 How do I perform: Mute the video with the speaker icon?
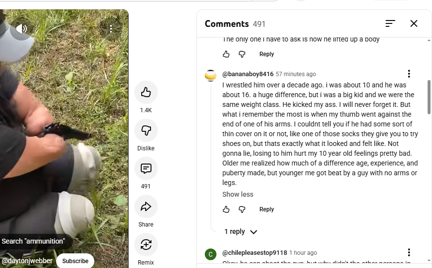(21, 29)
